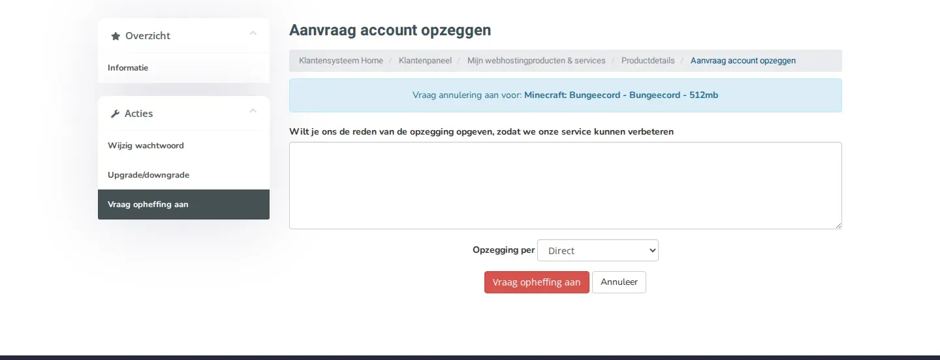The height and width of the screenshot is (360, 940).
Task: Open Mijn webhostingproducten & services breadcrumb
Action: [536, 61]
